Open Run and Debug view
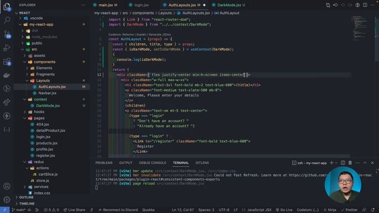 [7, 47]
